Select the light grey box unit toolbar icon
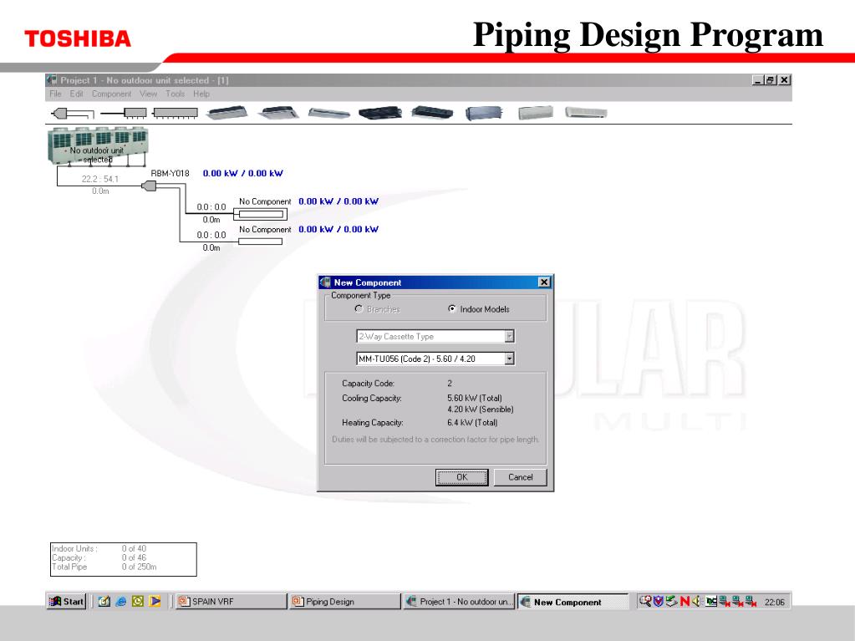This screenshot has height=641, width=855. coord(536,113)
